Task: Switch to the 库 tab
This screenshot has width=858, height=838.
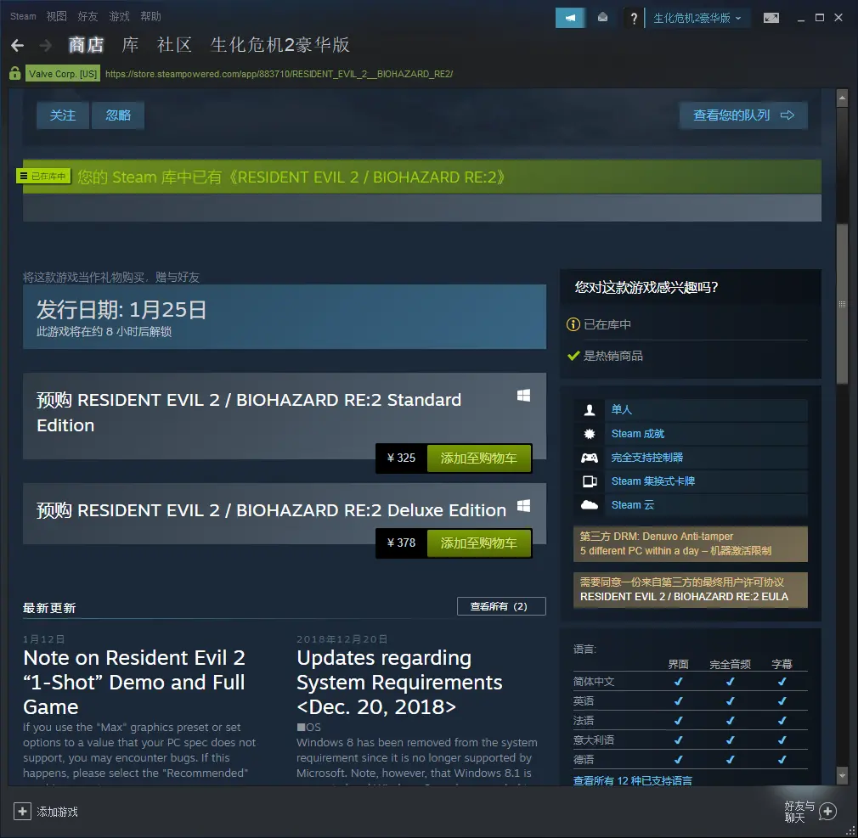Action: pyautogui.click(x=130, y=45)
